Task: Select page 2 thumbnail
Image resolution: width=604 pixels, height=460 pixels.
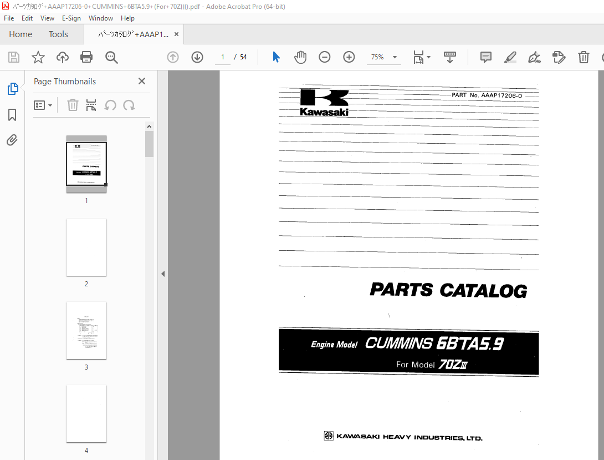Action: tap(86, 247)
